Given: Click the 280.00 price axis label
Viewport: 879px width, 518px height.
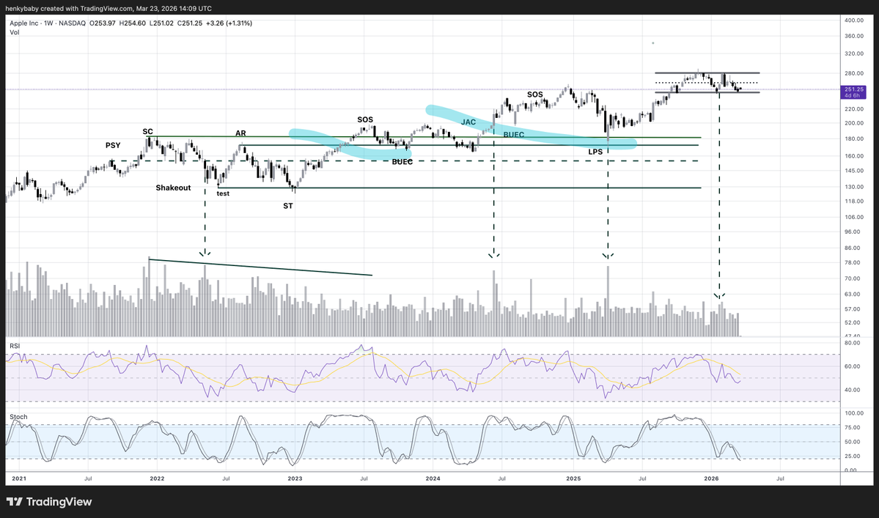Looking at the screenshot, I should click(x=854, y=73).
